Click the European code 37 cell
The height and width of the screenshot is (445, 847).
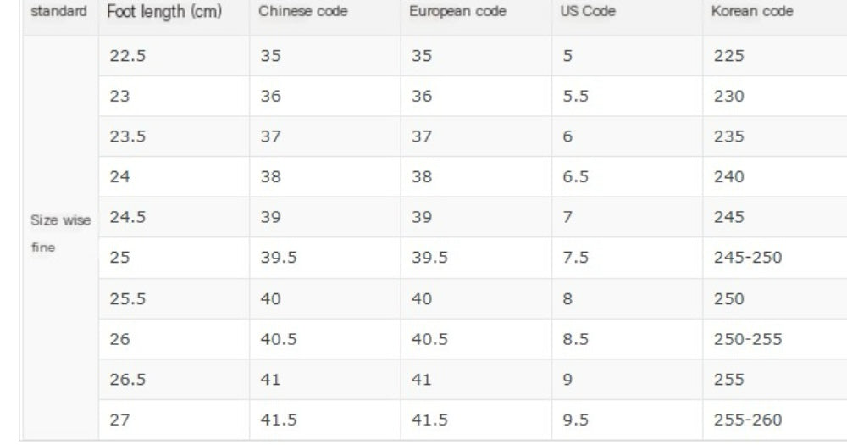pos(422,136)
